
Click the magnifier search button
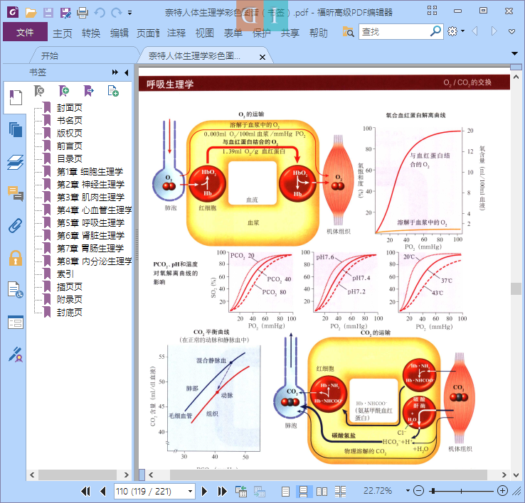435,31
